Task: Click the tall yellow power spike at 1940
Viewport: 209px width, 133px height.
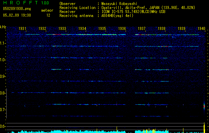Action: [204, 128]
